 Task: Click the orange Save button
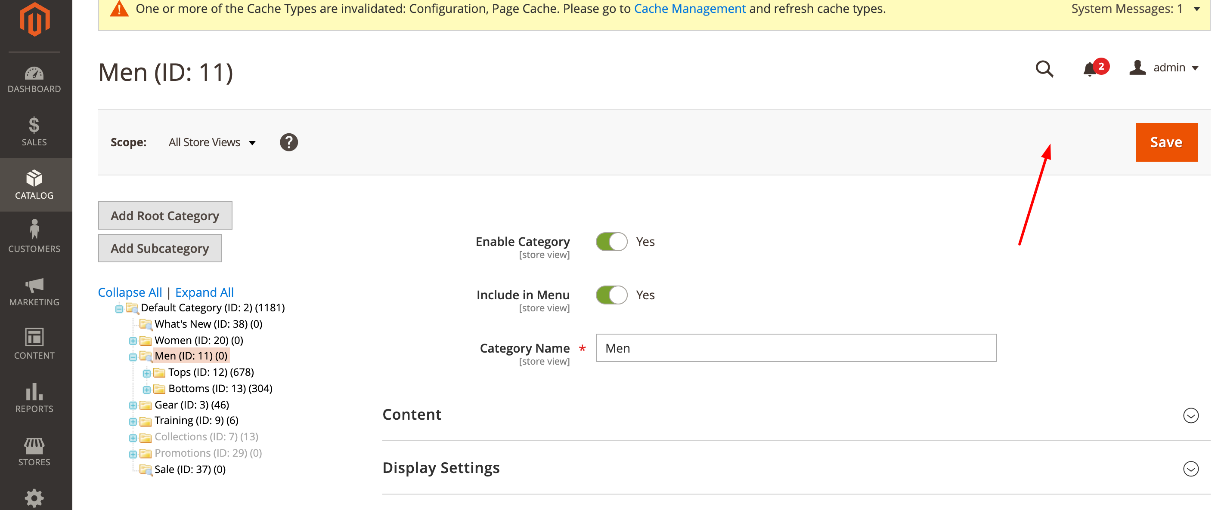[1165, 142]
